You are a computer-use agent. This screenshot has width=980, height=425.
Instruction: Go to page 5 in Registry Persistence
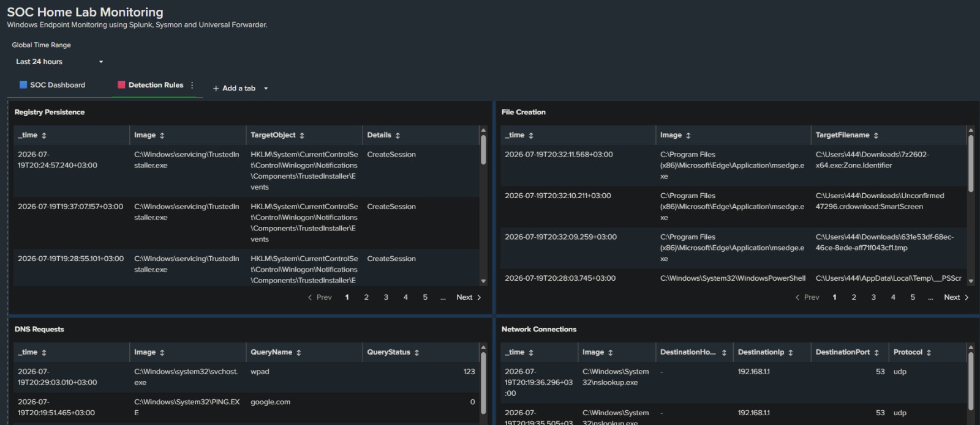tap(425, 297)
